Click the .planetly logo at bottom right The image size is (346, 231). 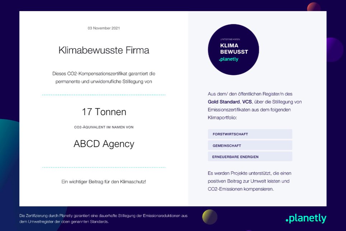point(306,218)
